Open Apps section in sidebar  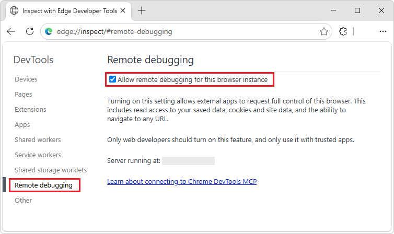(x=22, y=125)
